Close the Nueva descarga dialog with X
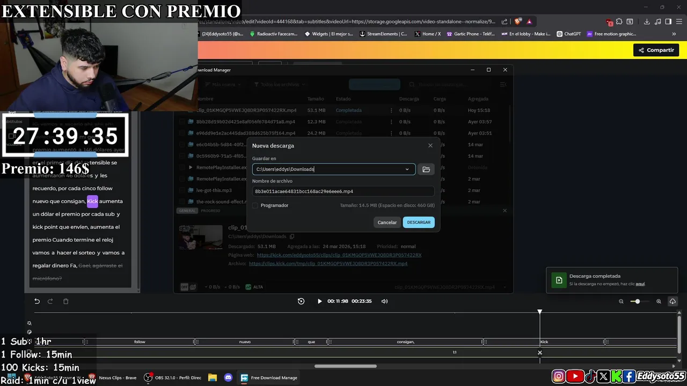 coord(430,145)
